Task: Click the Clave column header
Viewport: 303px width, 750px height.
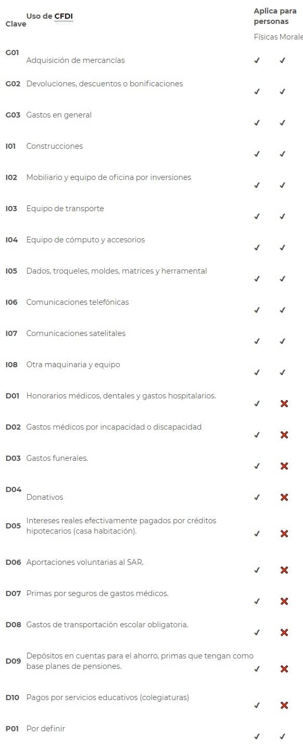Action: point(16,24)
